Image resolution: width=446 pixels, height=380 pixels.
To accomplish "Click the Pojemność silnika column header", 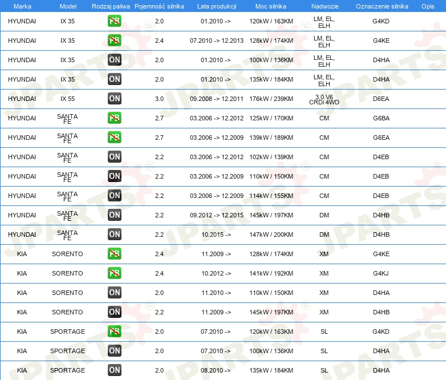I will tap(159, 6).
